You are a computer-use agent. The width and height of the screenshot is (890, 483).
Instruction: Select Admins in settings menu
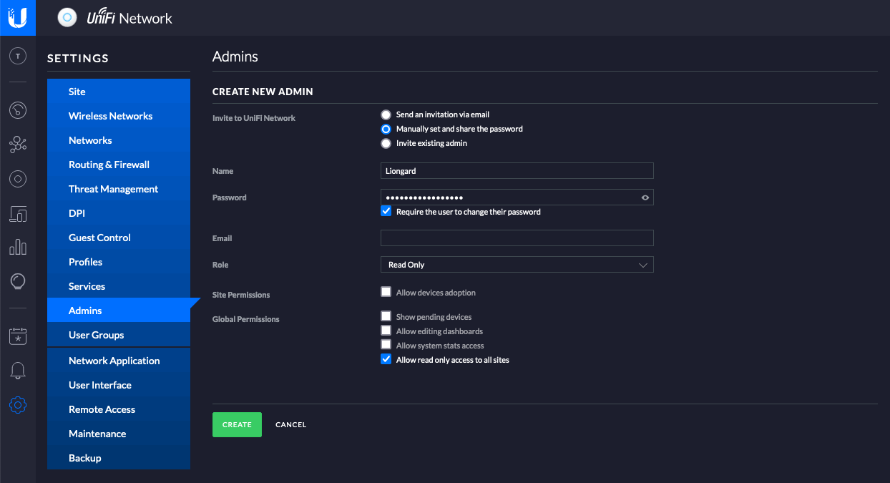tap(119, 311)
